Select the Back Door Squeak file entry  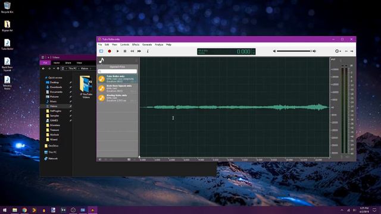tap(118, 89)
